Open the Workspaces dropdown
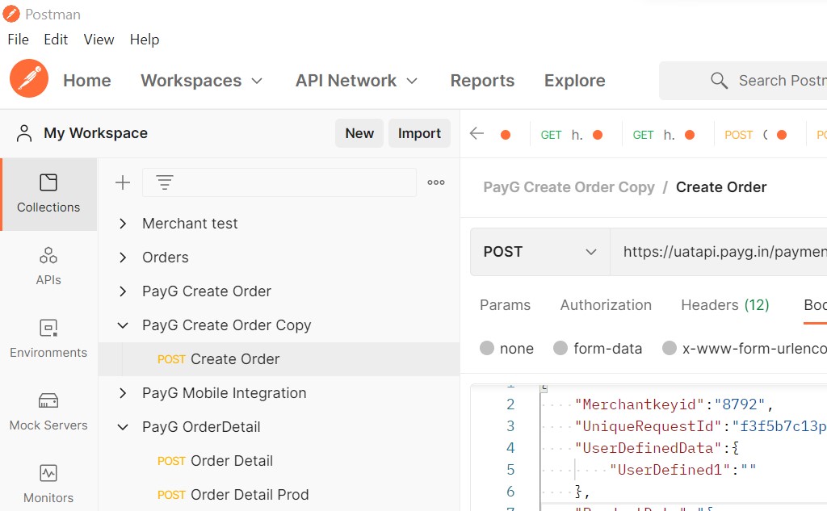 pos(201,81)
